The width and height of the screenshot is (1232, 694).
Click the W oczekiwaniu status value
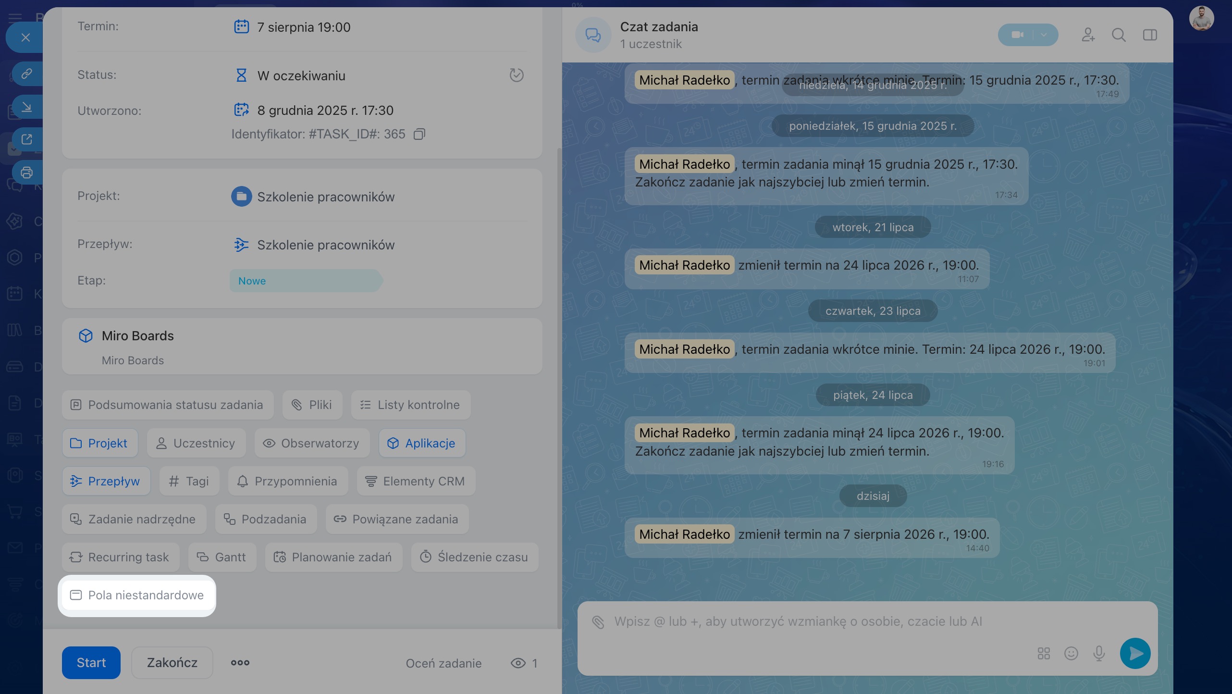pos(301,75)
